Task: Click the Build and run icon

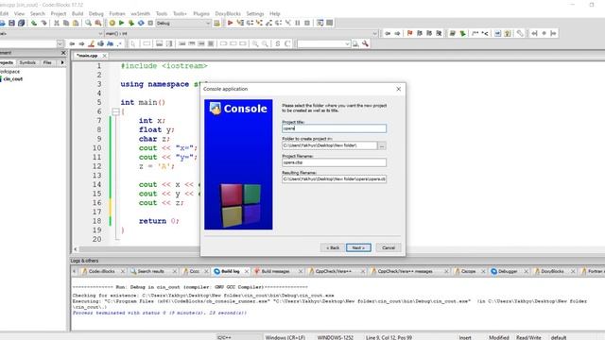Action: pyautogui.click(x=131, y=23)
